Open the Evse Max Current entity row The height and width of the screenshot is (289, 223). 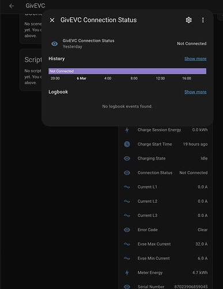(x=165, y=244)
